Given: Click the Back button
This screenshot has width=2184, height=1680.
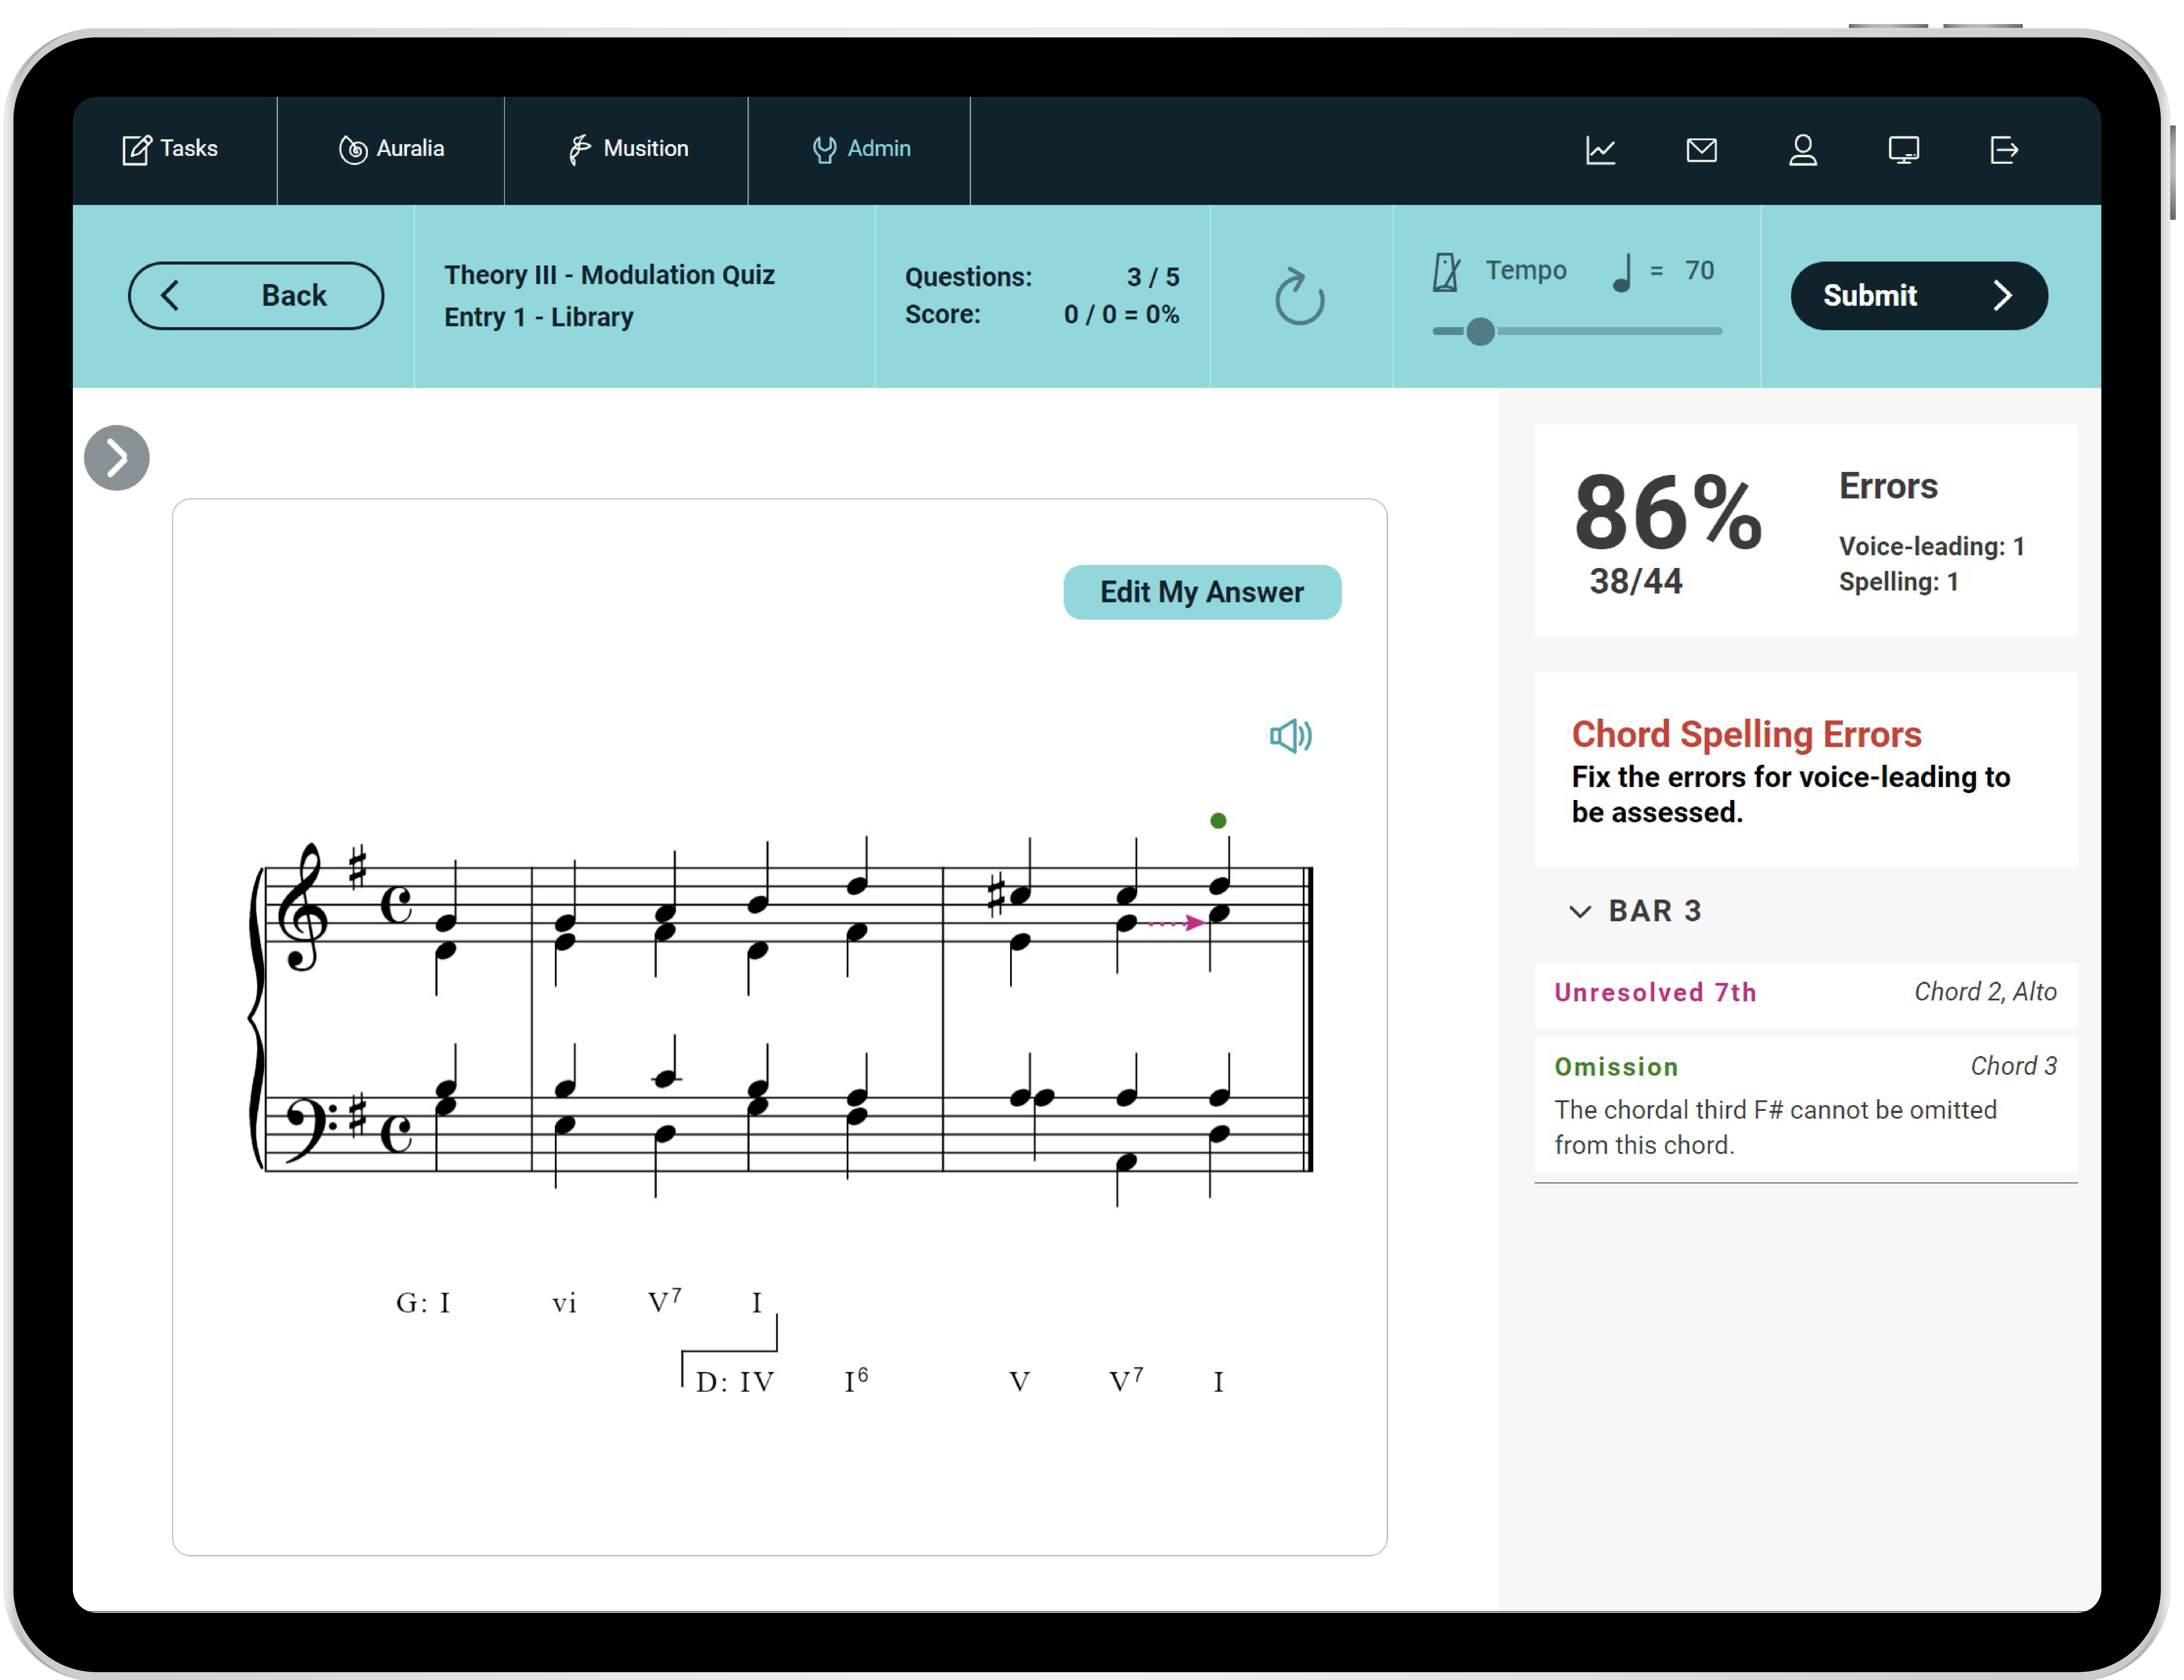Looking at the screenshot, I should click(x=256, y=296).
